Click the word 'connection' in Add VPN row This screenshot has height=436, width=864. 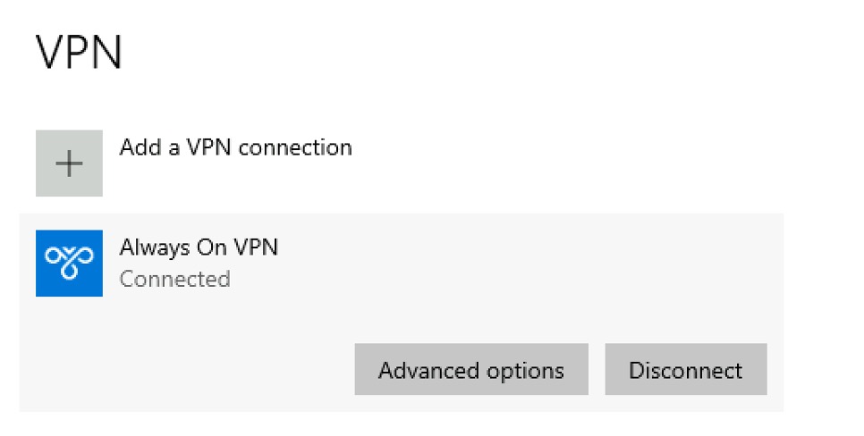(295, 147)
